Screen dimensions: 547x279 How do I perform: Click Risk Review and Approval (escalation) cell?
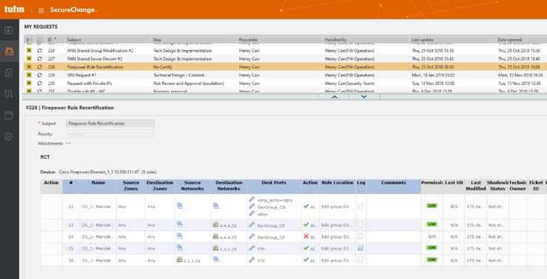click(x=188, y=83)
